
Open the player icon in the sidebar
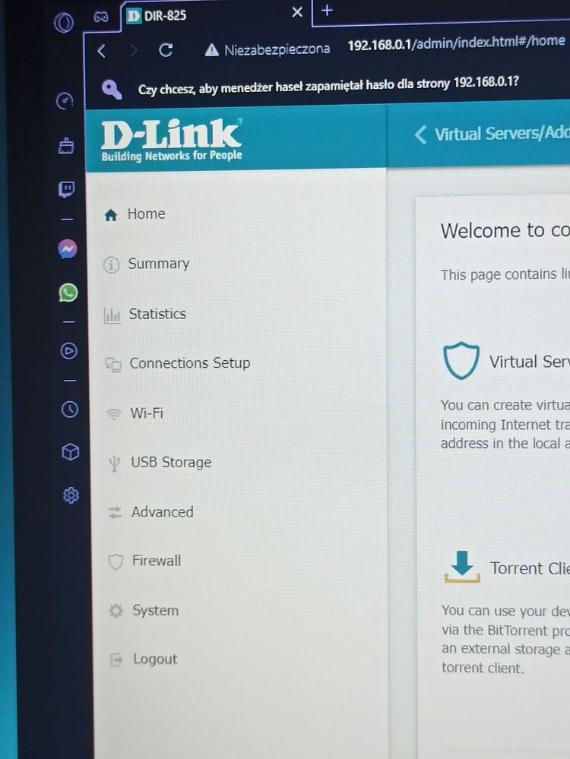69,350
